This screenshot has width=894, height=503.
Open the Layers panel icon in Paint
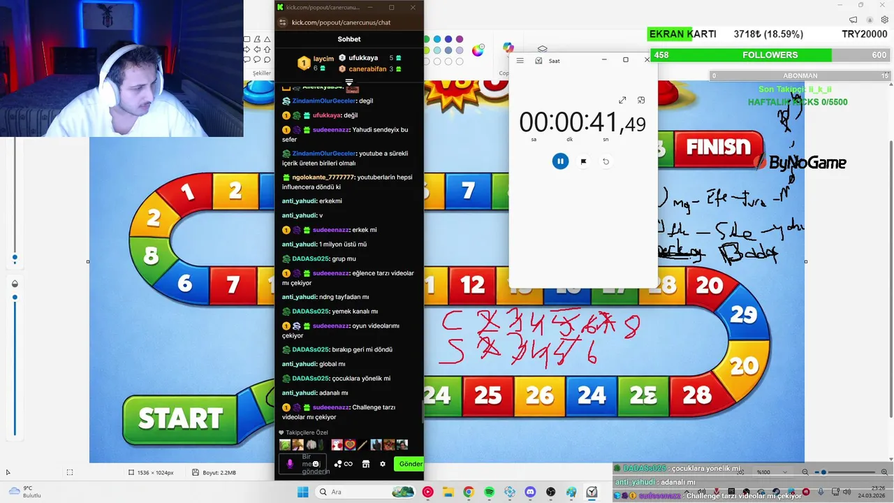coord(542,49)
